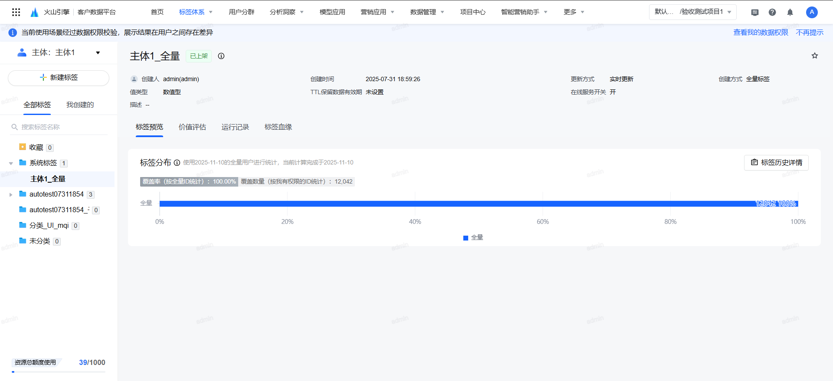
Task: Select the 未分类 category
Action: pyautogui.click(x=40, y=241)
